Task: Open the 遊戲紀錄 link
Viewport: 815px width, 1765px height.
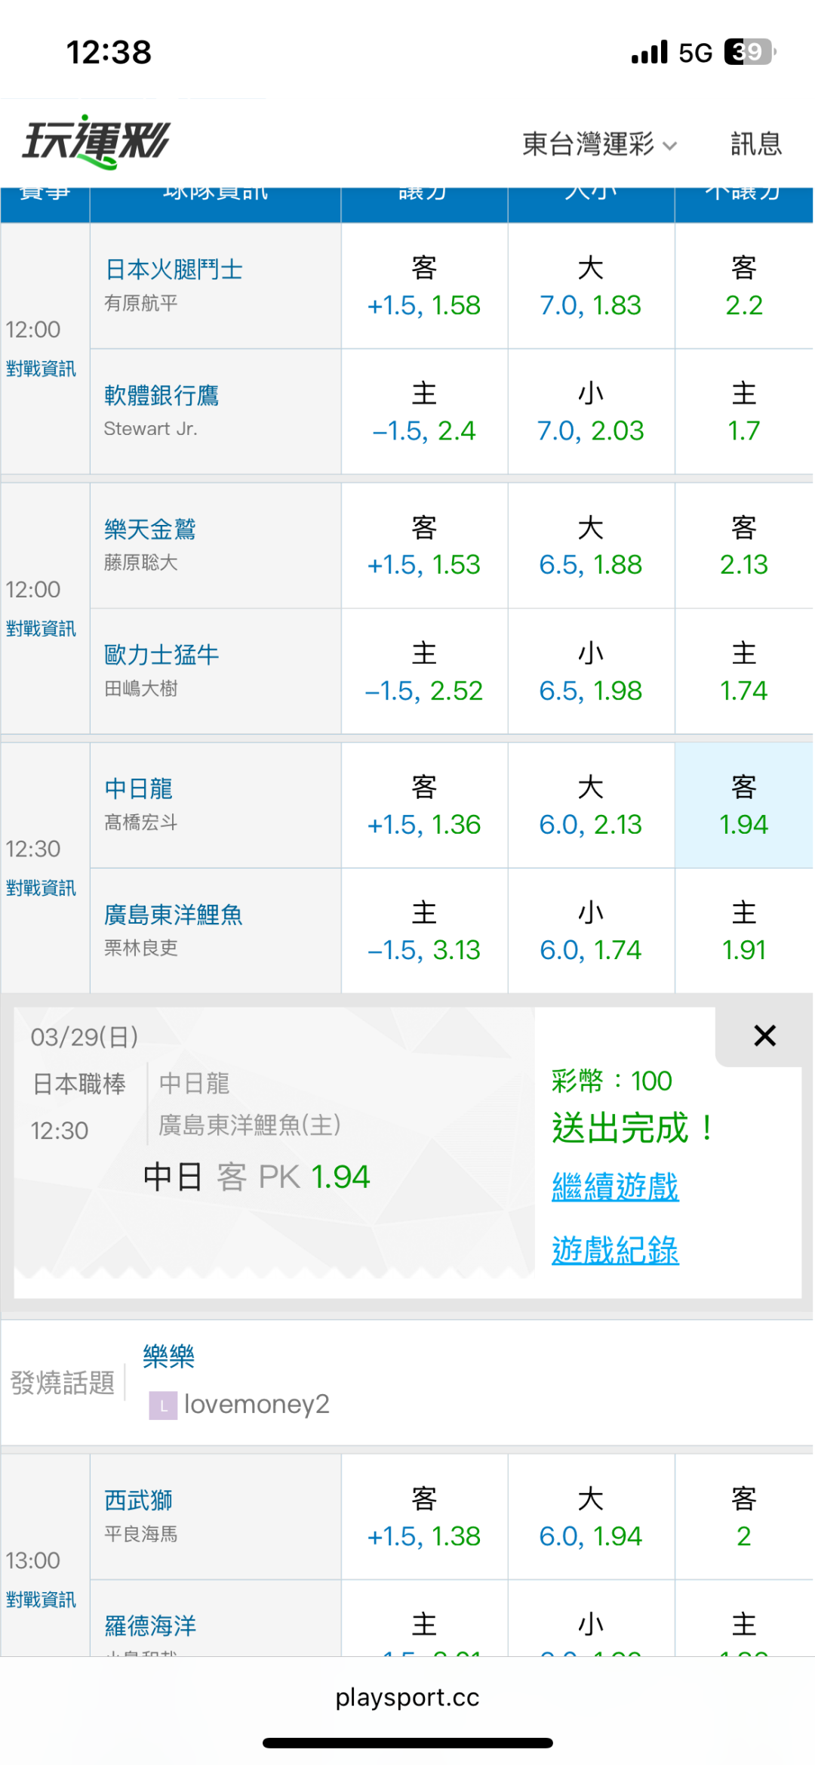Action: click(x=615, y=1250)
